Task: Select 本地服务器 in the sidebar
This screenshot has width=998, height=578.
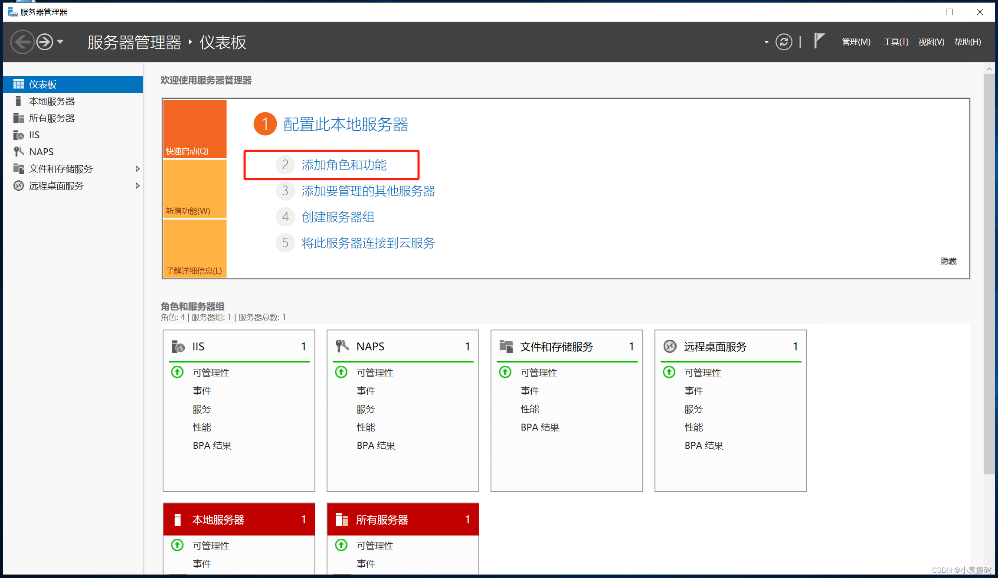Action: (73, 101)
